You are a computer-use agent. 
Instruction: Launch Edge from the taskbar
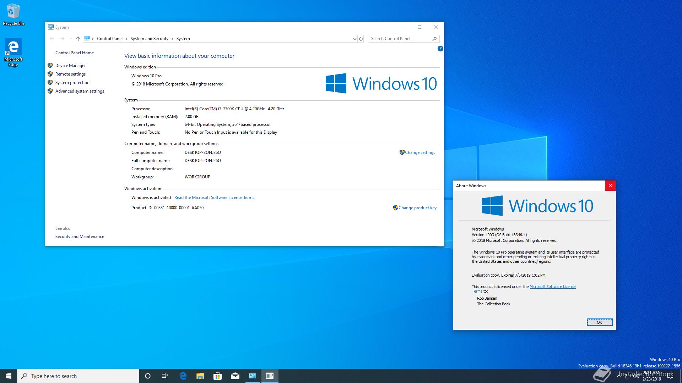tap(183, 376)
